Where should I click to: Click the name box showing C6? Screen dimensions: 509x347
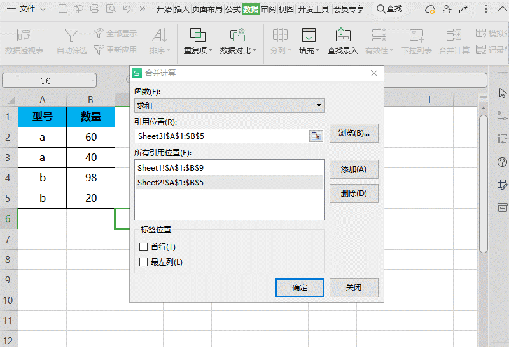[50, 81]
